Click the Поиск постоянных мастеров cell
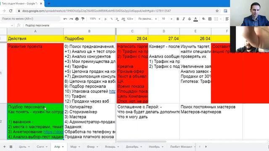The image size is (269, 151). (x=211, y=122)
